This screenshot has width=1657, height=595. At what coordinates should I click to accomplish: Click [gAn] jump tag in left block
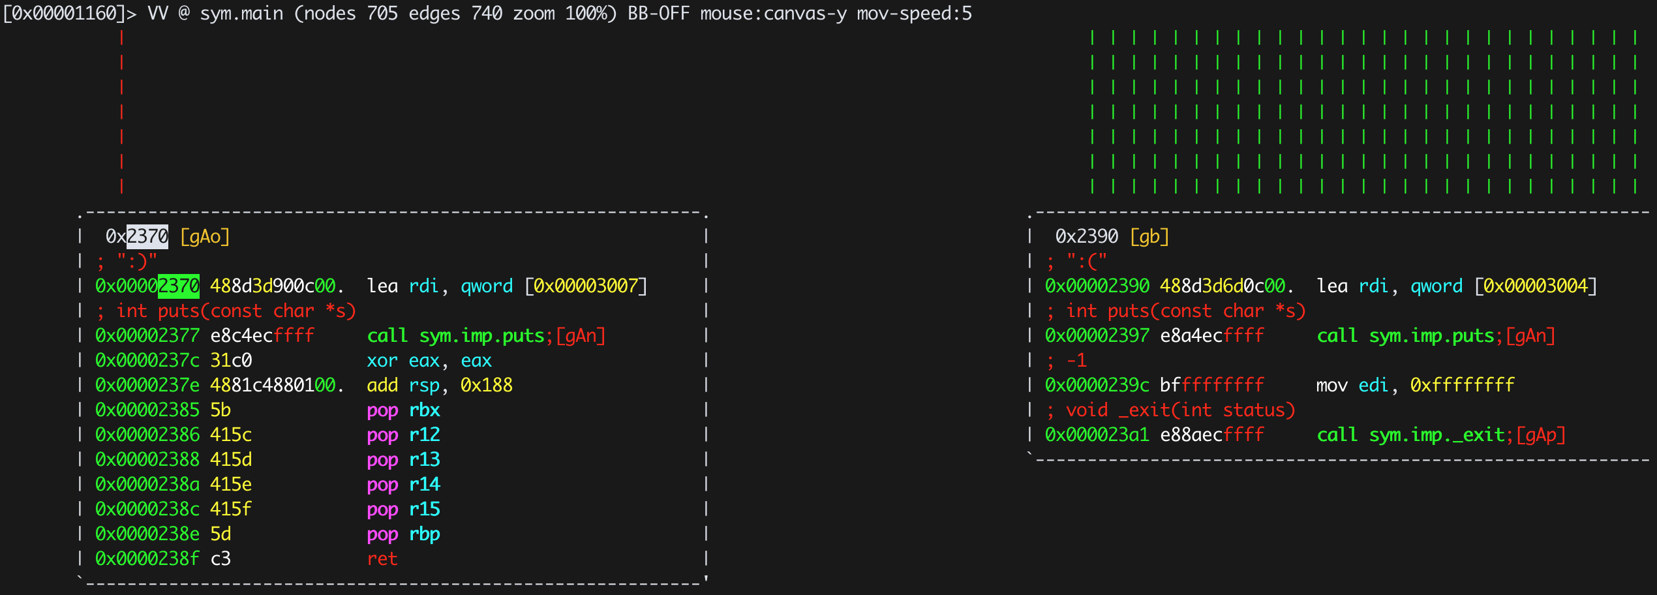tap(581, 335)
